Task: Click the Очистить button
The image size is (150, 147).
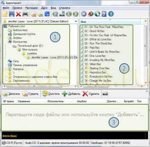Action: tap(51, 94)
